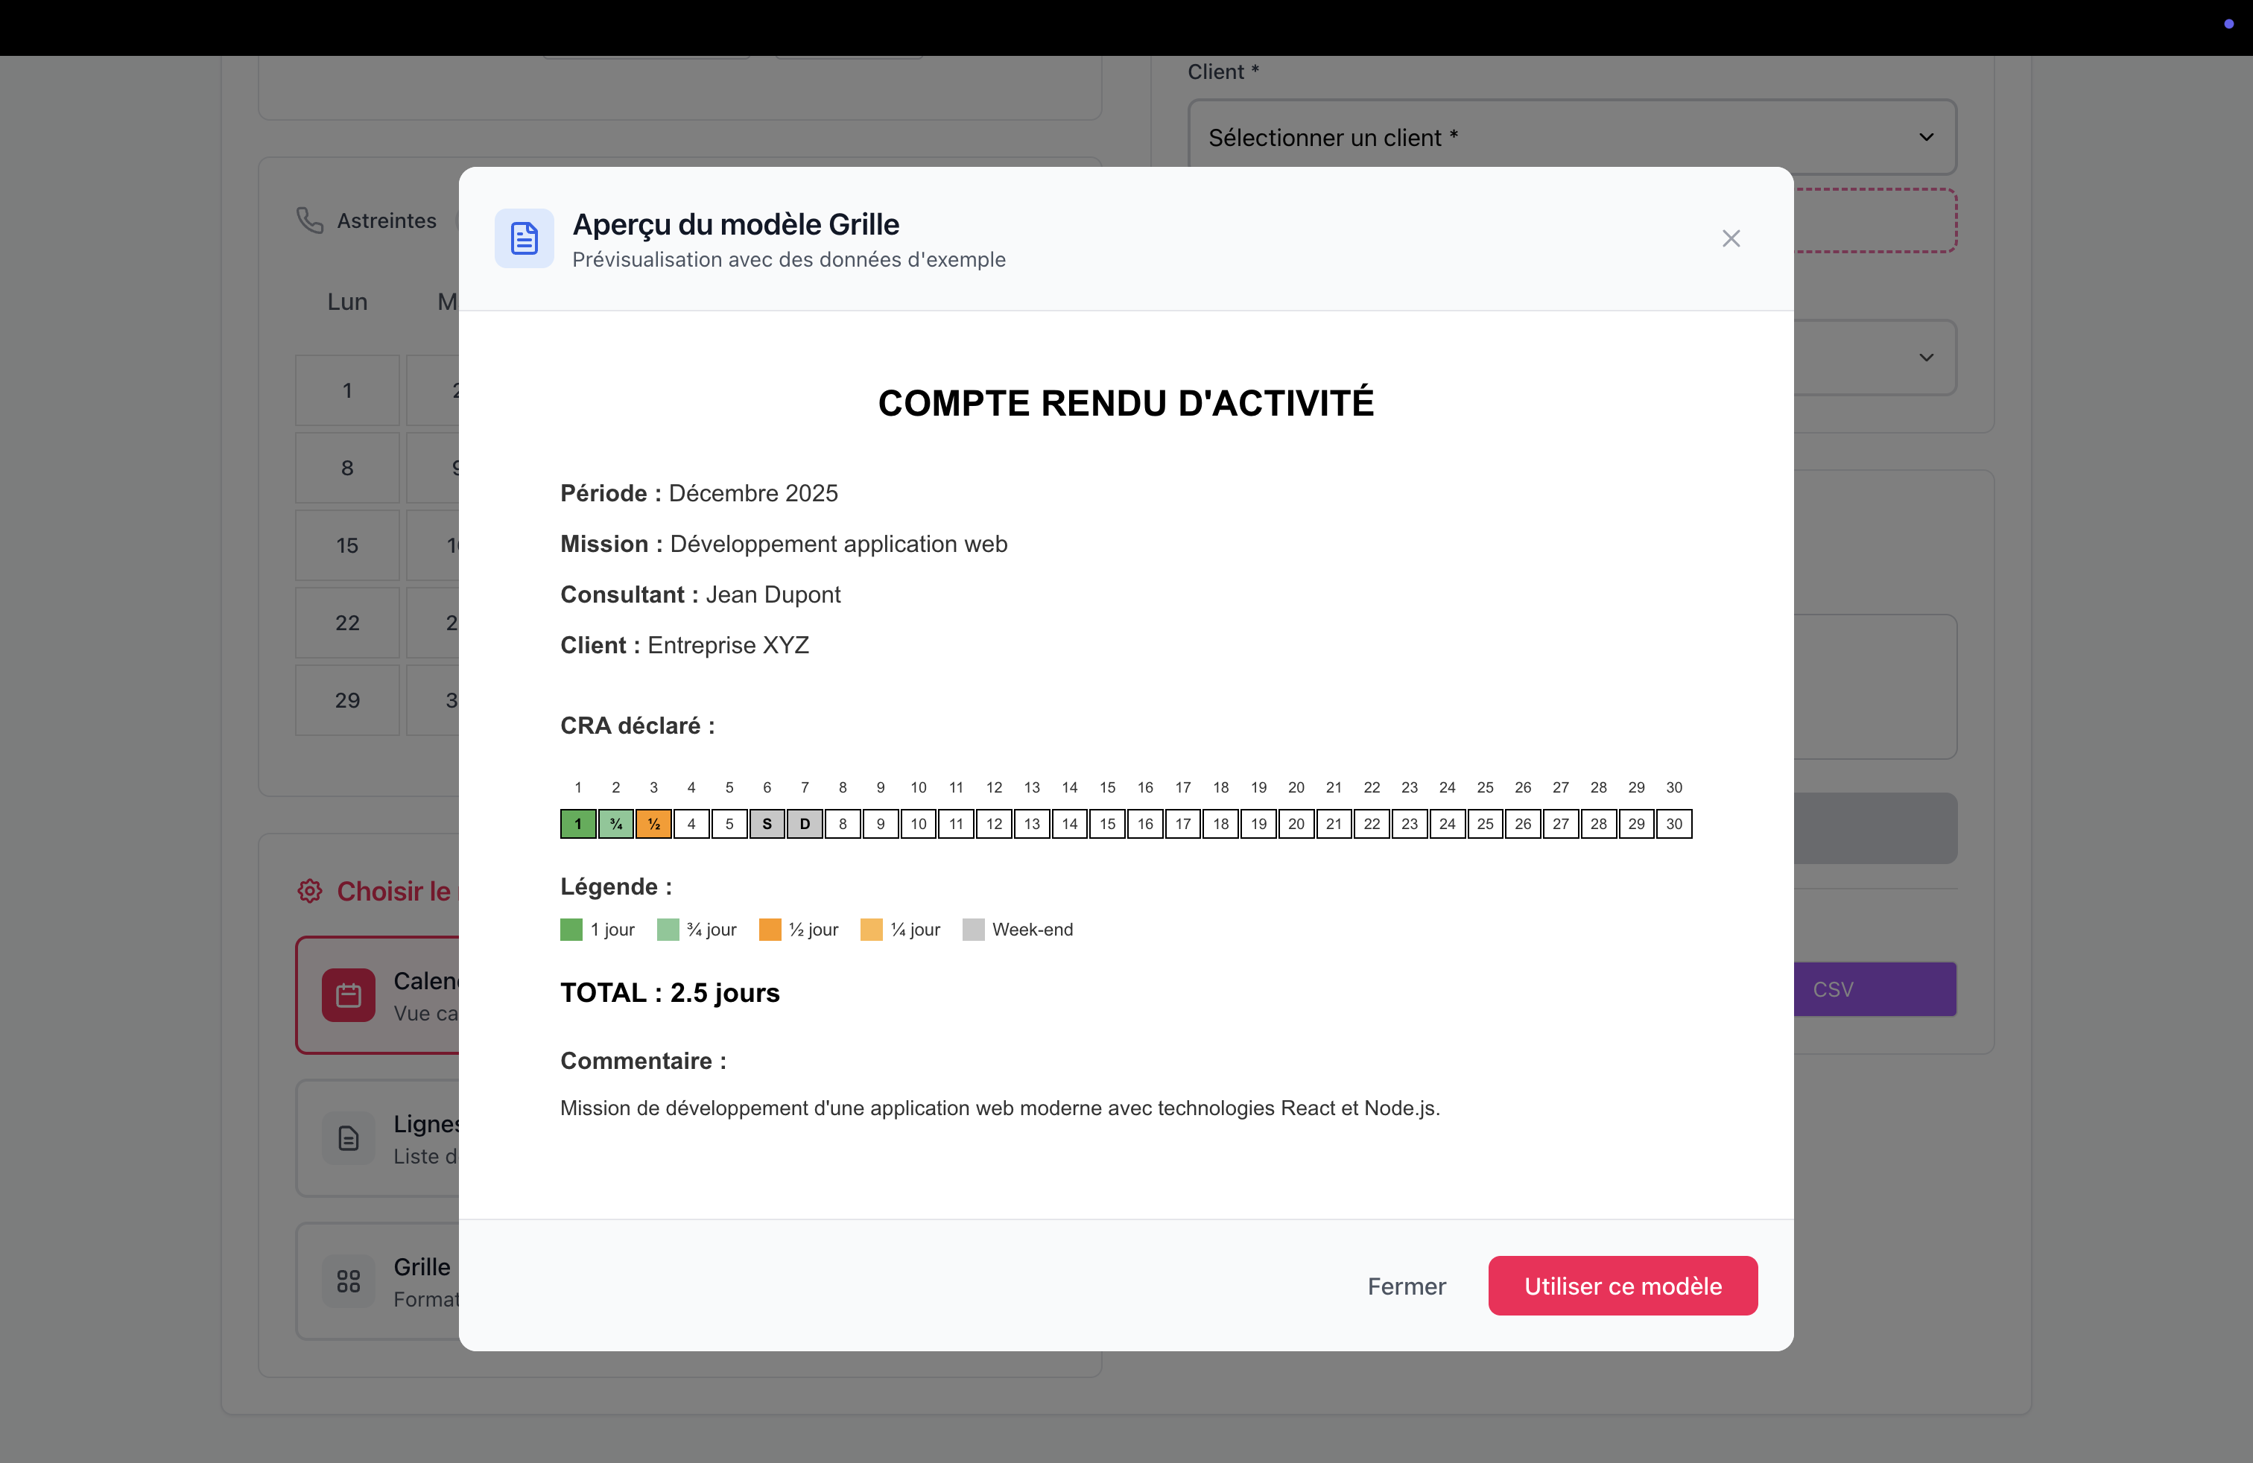Viewport: 2253px width, 1463px height.
Task: Click the grey S weekend cell
Action: (x=767, y=823)
